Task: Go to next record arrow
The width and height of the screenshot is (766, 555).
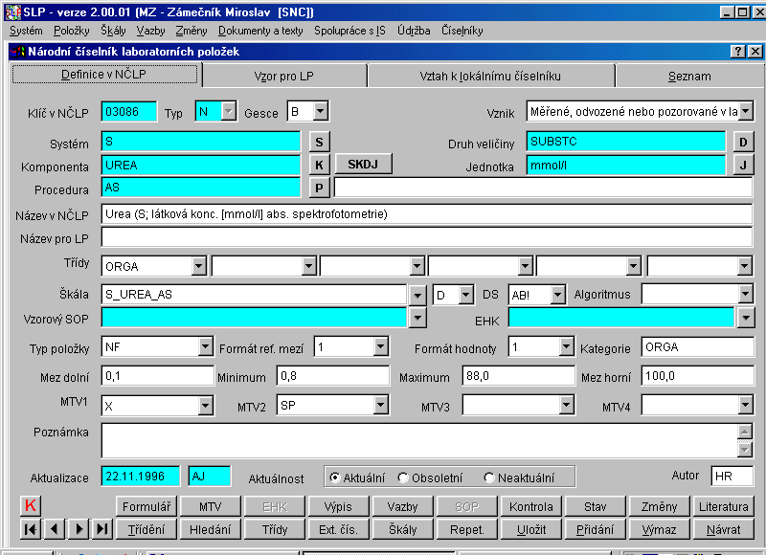Action: [x=79, y=529]
